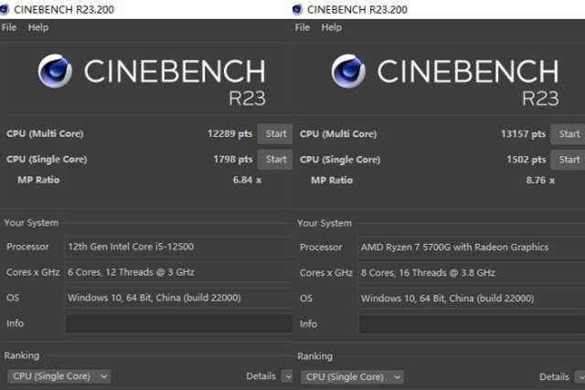Image resolution: width=585 pixels, height=390 pixels.
Task: Select the 12289 pts multi core score
Action: pyautogui.click(x=229, y=134)
